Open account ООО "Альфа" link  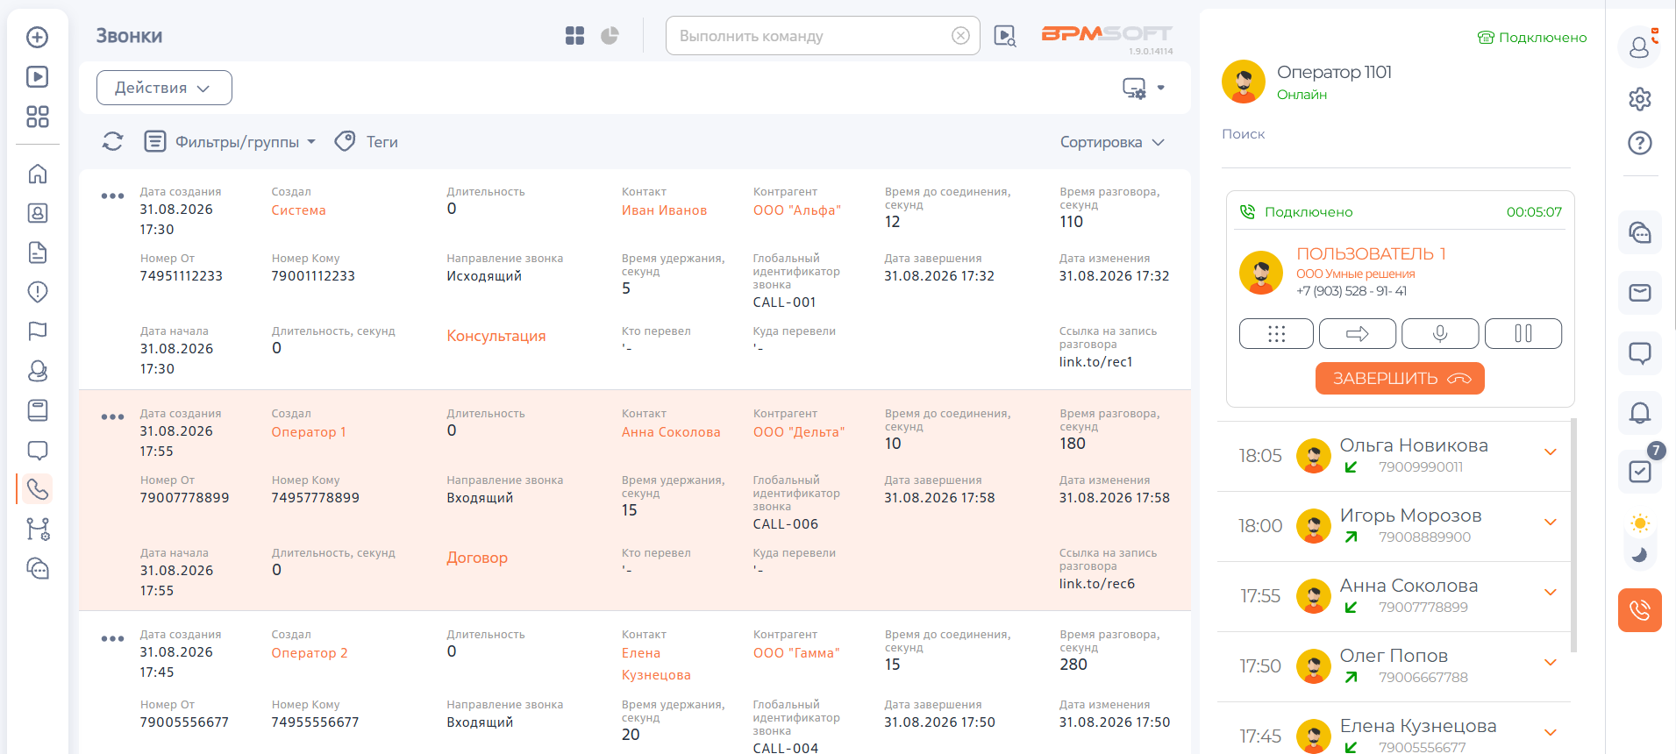click(796, 210)
